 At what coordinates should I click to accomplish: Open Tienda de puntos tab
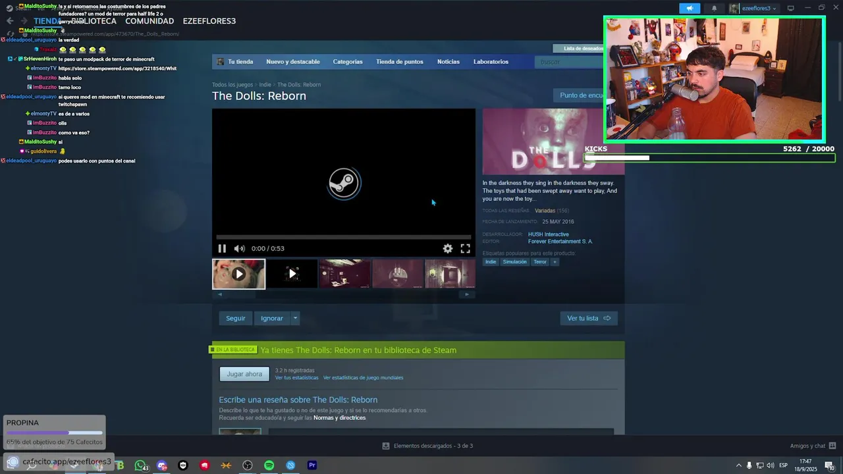400,62
